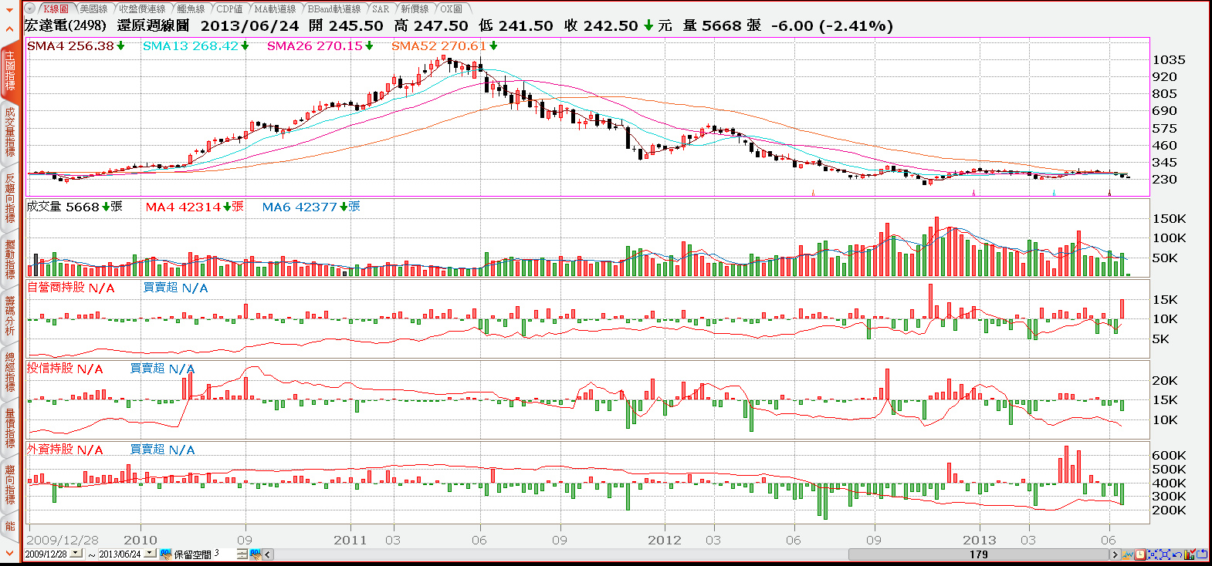
Task: Select the K線圖 tab
Action: tap(55, 8)
